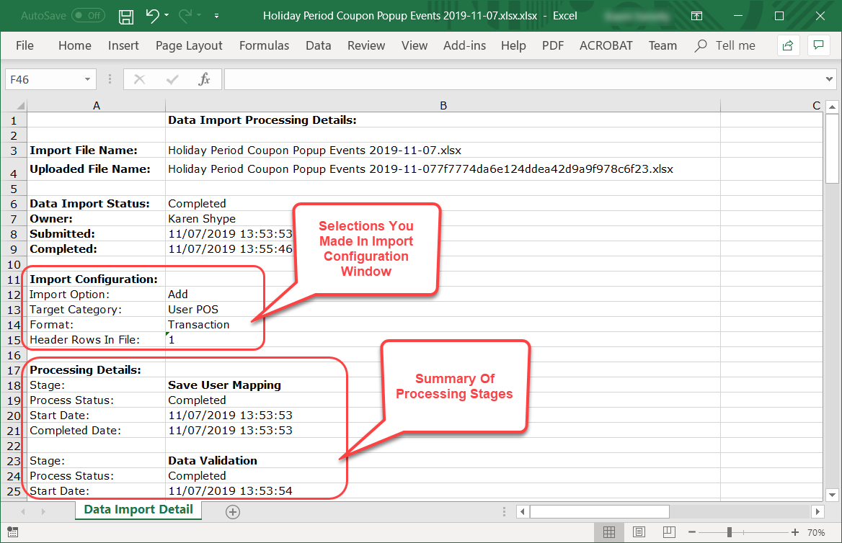Click the Undo arrow icon

pyautogui.click(x=151, y=16)
